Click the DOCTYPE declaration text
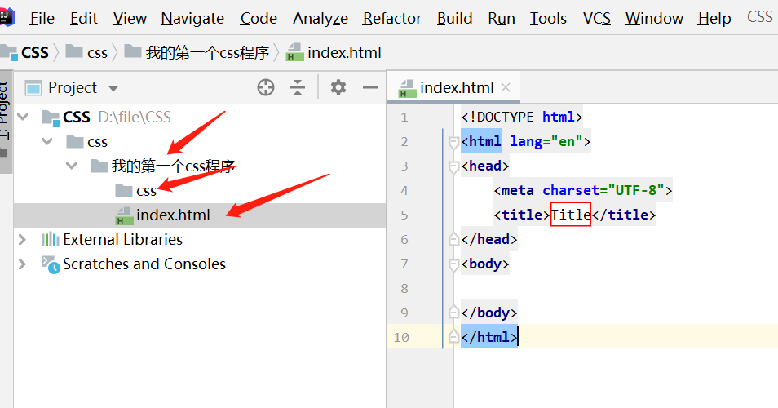This screenshot has width=778, height=408. coord(521,117)
